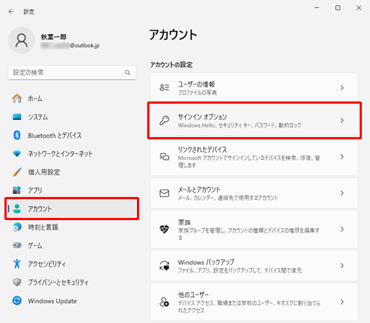Screen dimensions: 370x323
Task: Click the privacy shield icon
Action: click(17, 282)
